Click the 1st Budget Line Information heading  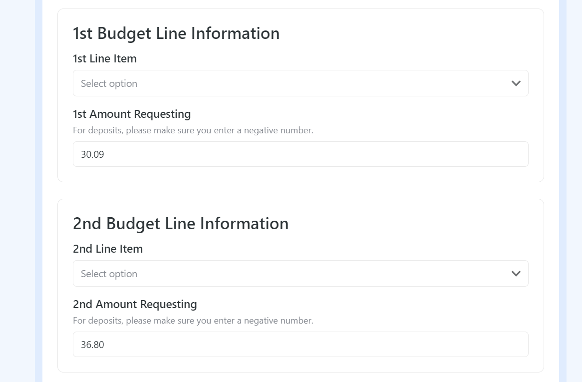coord(176,33)
